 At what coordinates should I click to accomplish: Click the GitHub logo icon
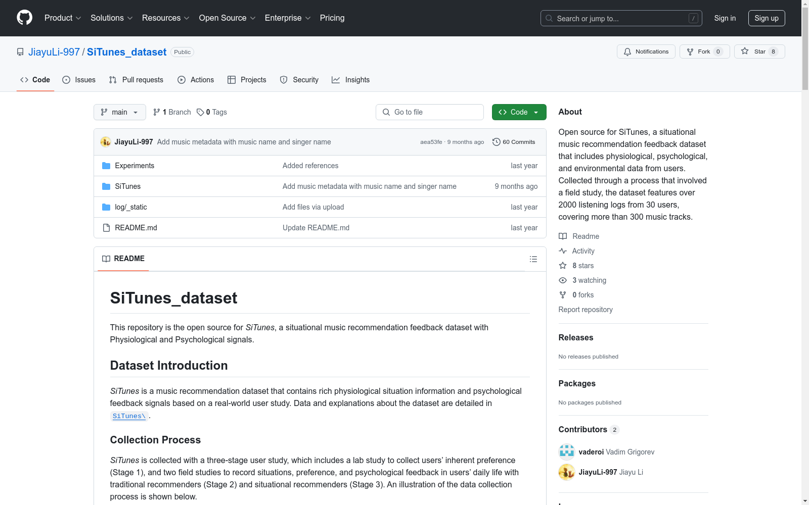[24, 18]
